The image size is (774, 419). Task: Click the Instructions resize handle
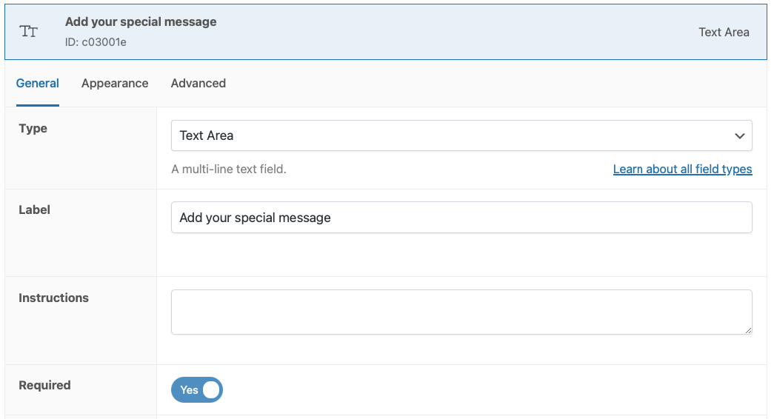(748, 330)
